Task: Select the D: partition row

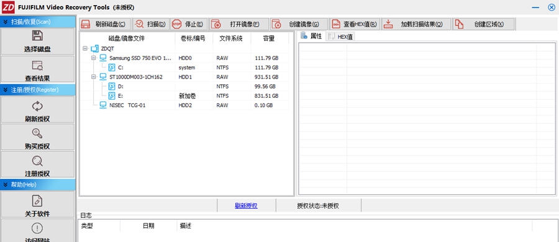Action: point(184,87)
